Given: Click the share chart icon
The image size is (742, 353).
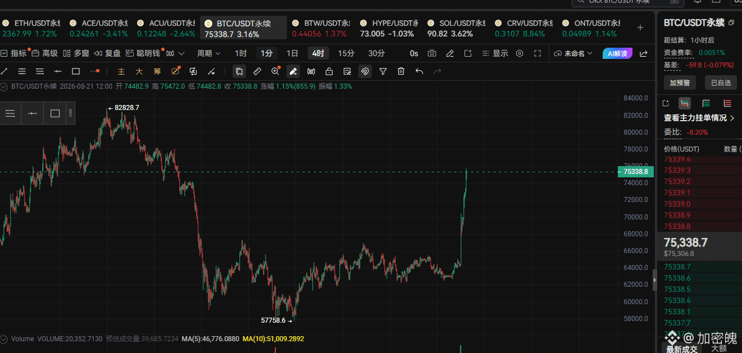Looking at the screenshot, I should (x=644, y=53).
